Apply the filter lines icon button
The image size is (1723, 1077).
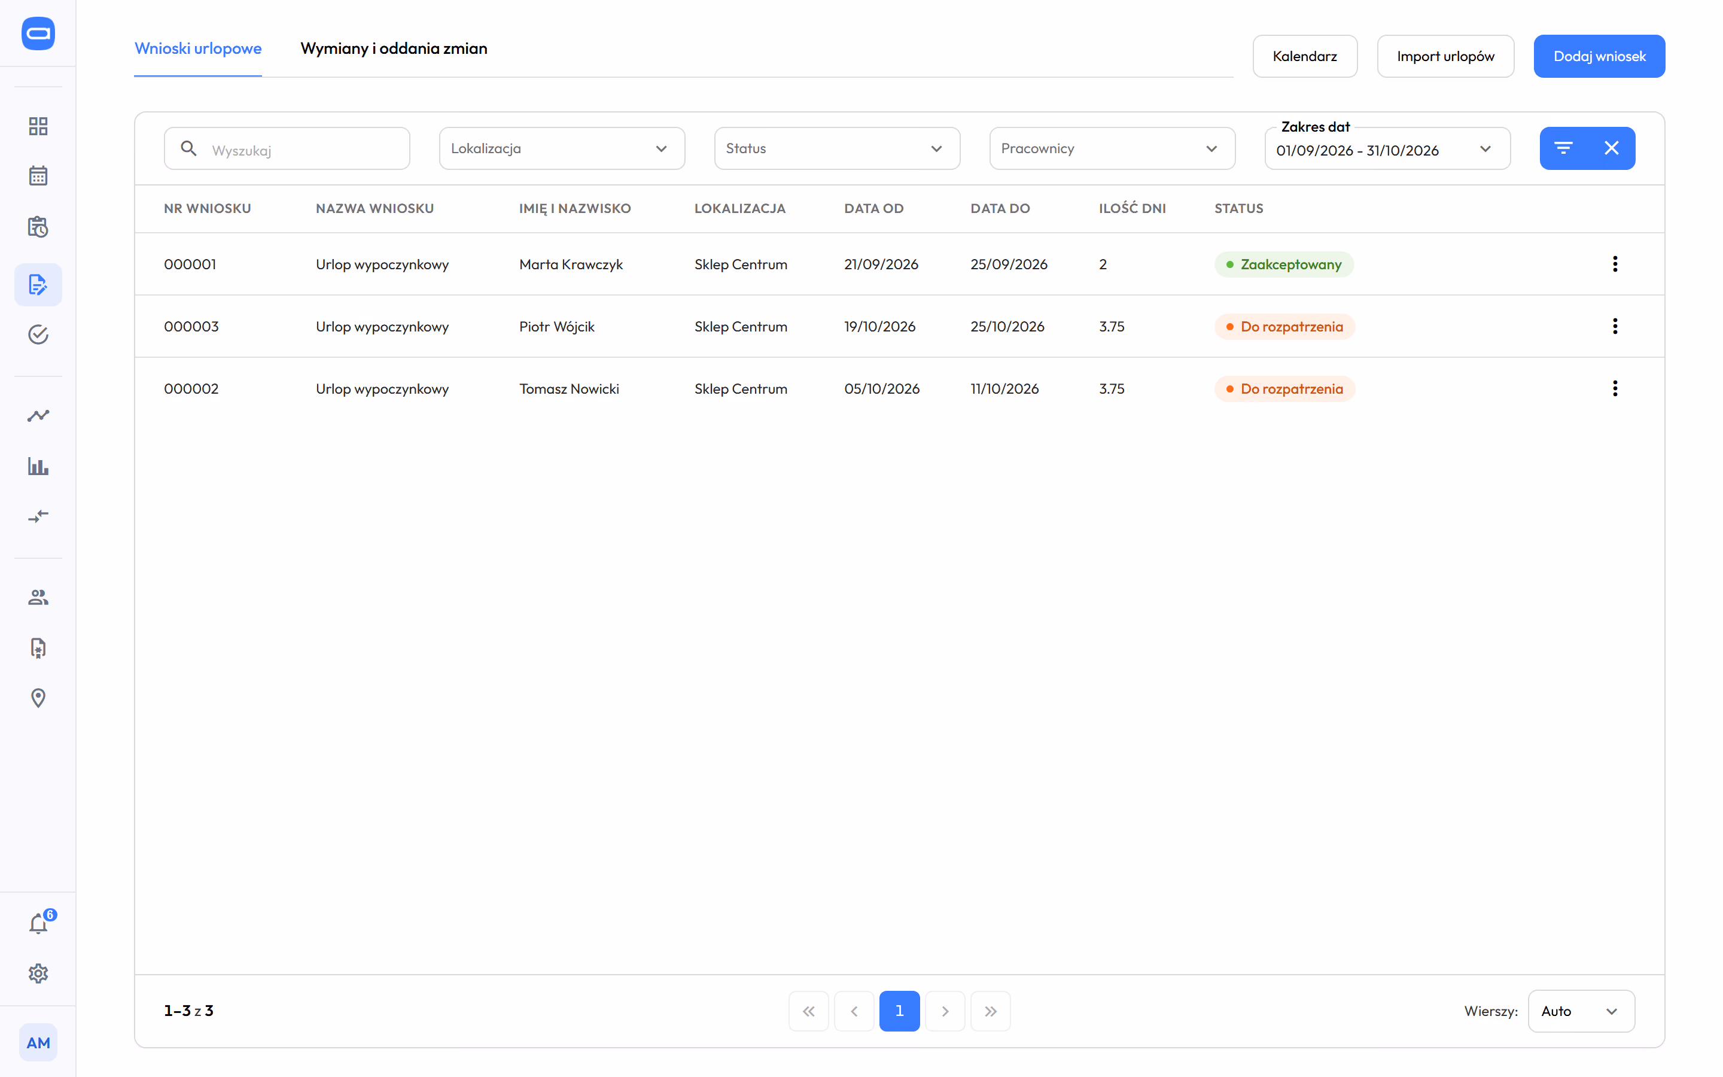point(1563,148)
